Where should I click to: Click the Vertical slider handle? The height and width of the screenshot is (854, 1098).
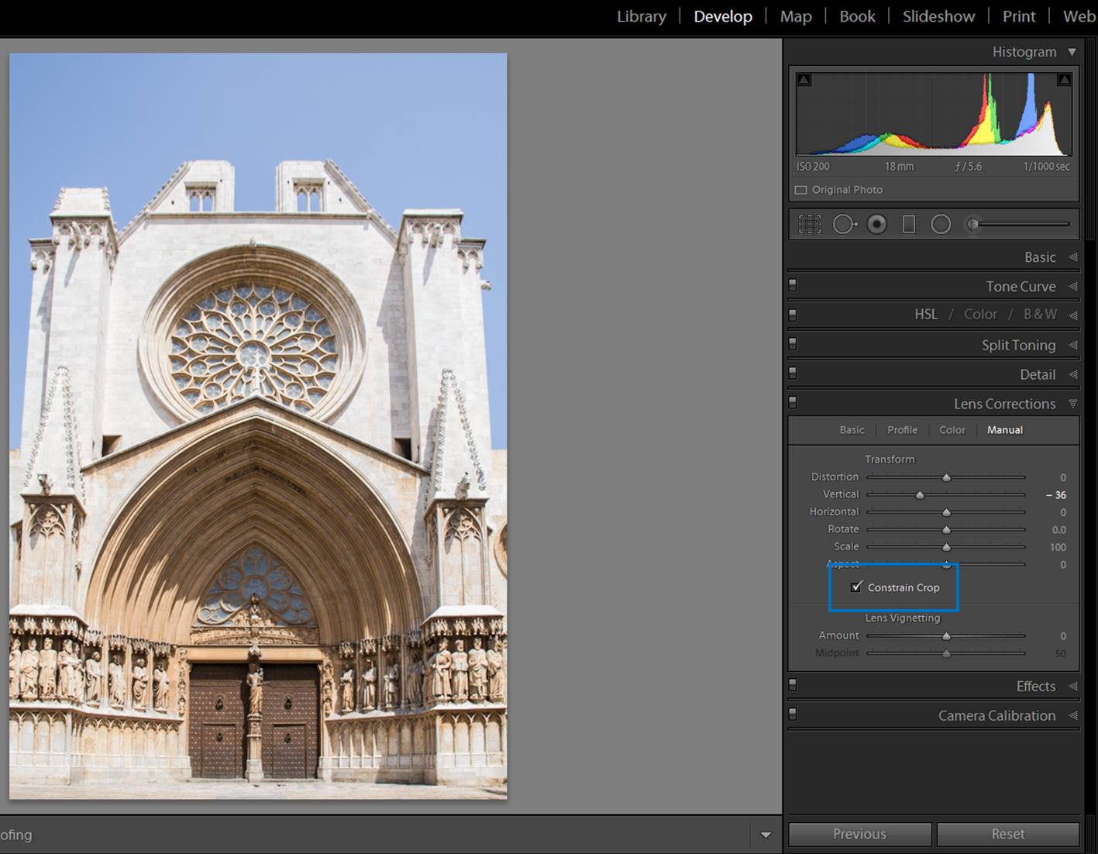click(920, 494)
